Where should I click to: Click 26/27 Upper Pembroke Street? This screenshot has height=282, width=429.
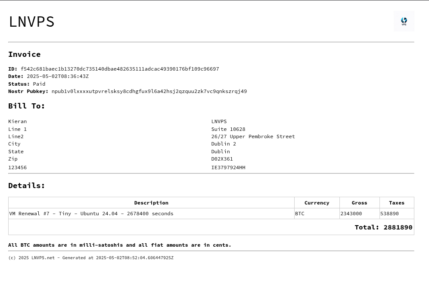[253, 136]
